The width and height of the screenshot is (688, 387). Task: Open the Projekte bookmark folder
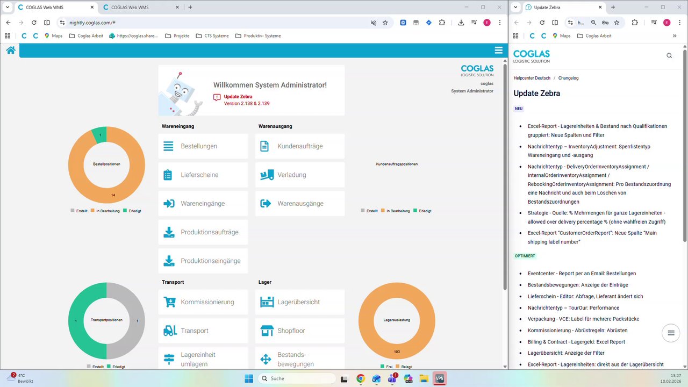point(177,35)
